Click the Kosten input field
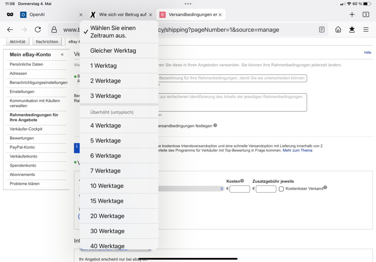Viewport: 376px width, 262px height. (x=240, y=189)
